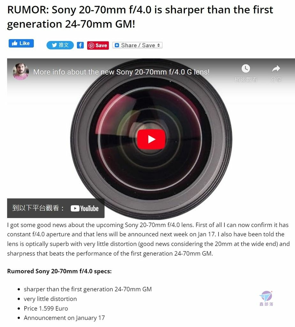This screenshot has width=295, height=327.
Task: Click the Facebook Like button
Action: pyautogui.click(x=21, y=43)
